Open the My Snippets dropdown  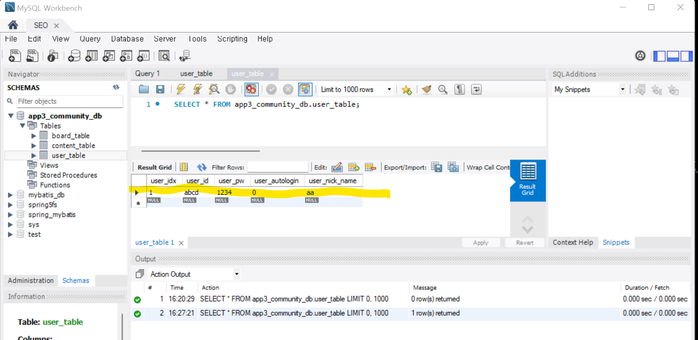(589, 90)
